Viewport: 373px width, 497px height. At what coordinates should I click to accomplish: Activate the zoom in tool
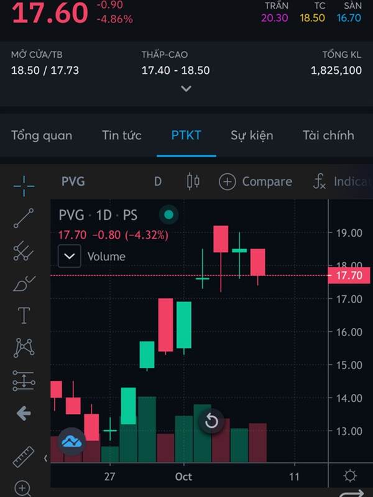click(23, 488)
